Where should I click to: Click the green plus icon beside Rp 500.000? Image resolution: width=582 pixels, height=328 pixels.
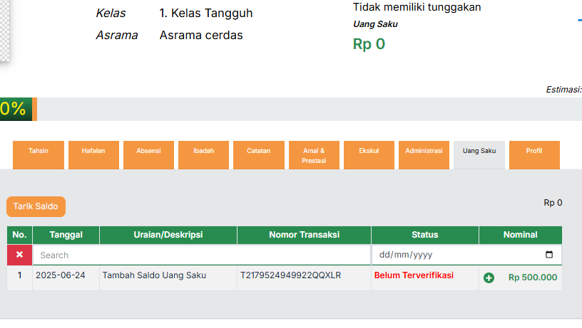[x=489, y=277]
